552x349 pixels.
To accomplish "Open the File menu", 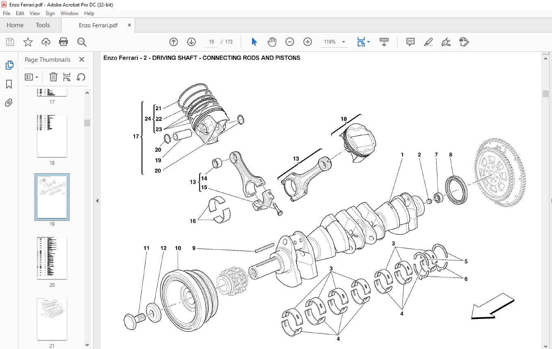I will [7, 13].
